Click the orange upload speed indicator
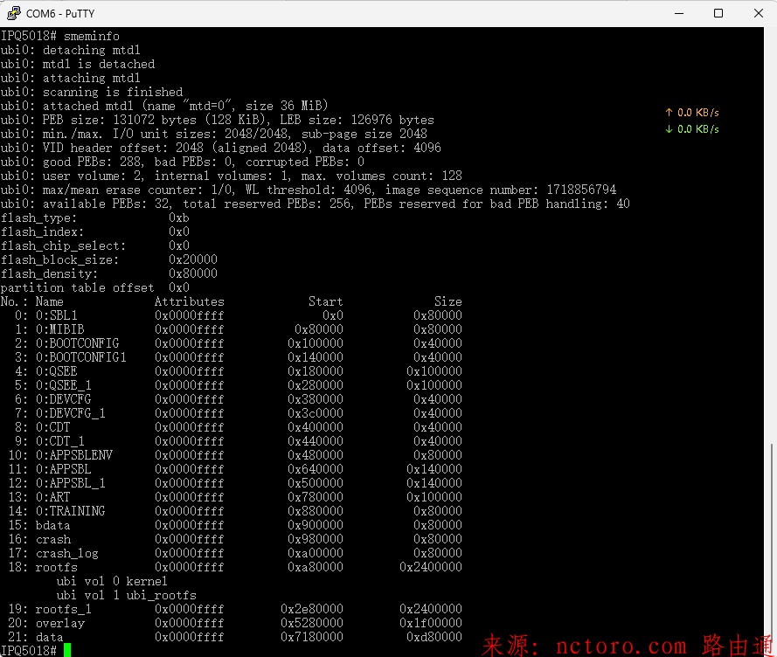The width and height of the screenshot is (777, 657). (692, 113)
